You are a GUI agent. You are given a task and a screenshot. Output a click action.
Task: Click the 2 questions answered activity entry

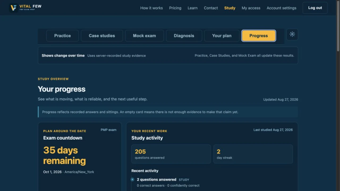pyautogui.click(x=156, y=180)
